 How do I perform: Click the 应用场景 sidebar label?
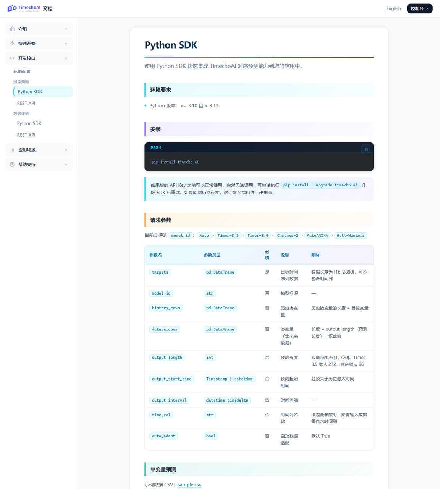coord(27,150)
